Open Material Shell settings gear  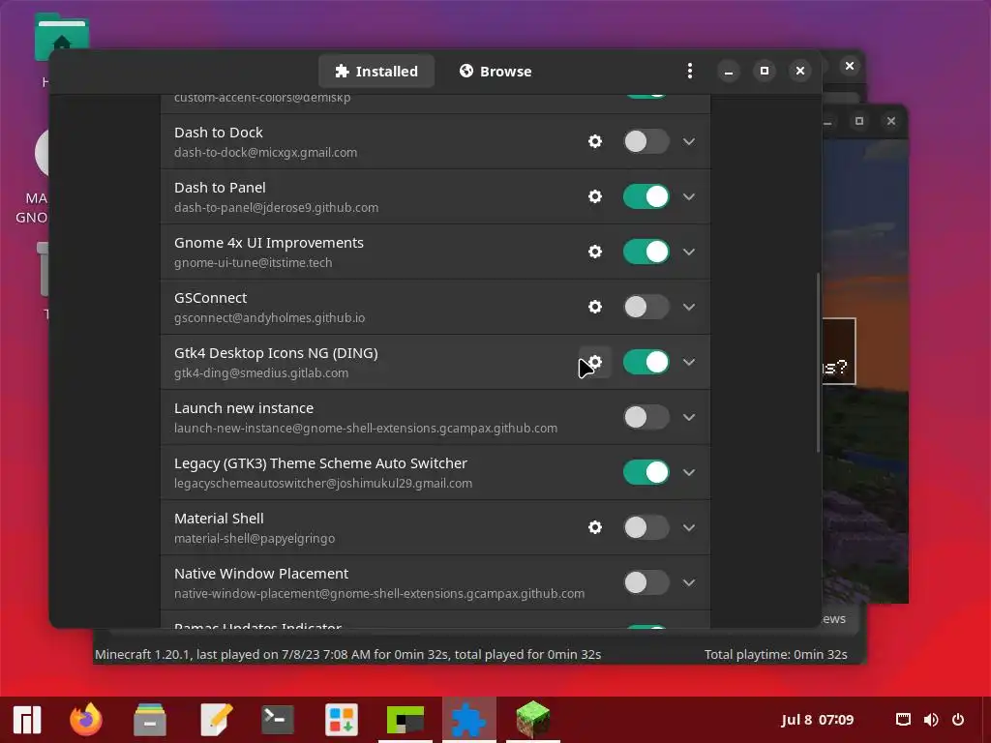tap(595, 527)
